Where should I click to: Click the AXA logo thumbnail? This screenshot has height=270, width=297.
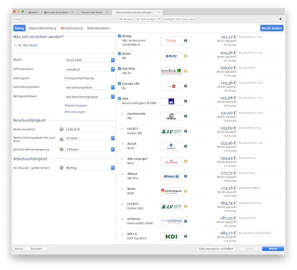171,101
